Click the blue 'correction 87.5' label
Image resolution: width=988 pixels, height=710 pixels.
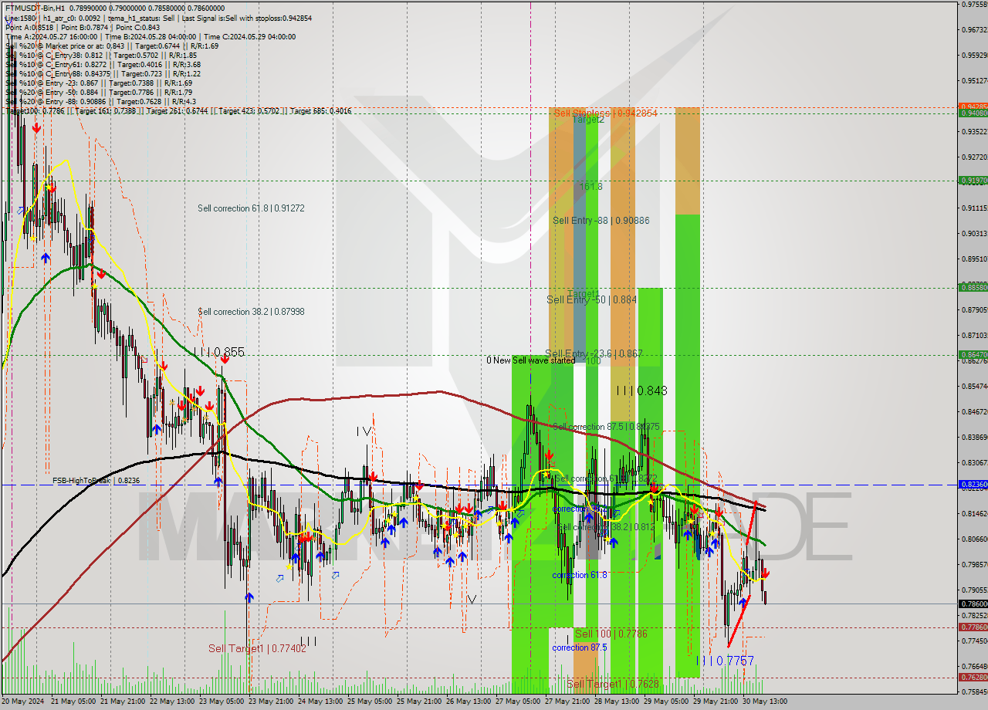click(580, 647)
